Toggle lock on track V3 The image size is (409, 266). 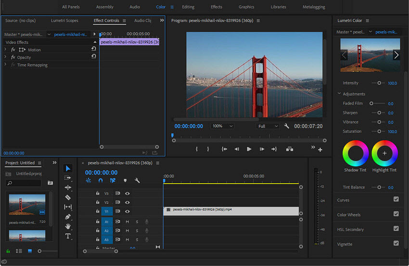tap(98, 193)
